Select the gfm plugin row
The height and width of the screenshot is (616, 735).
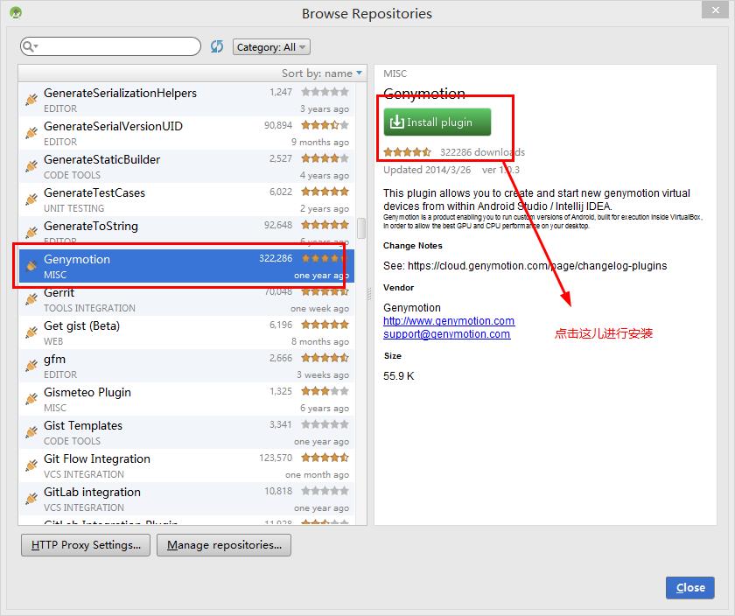(x=186, y=366)
